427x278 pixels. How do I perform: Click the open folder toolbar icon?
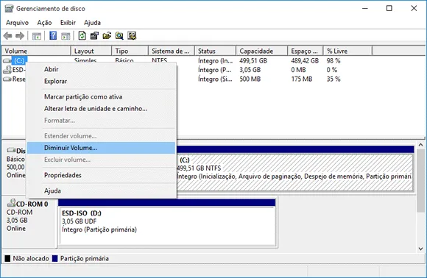(x=107, y=35)
